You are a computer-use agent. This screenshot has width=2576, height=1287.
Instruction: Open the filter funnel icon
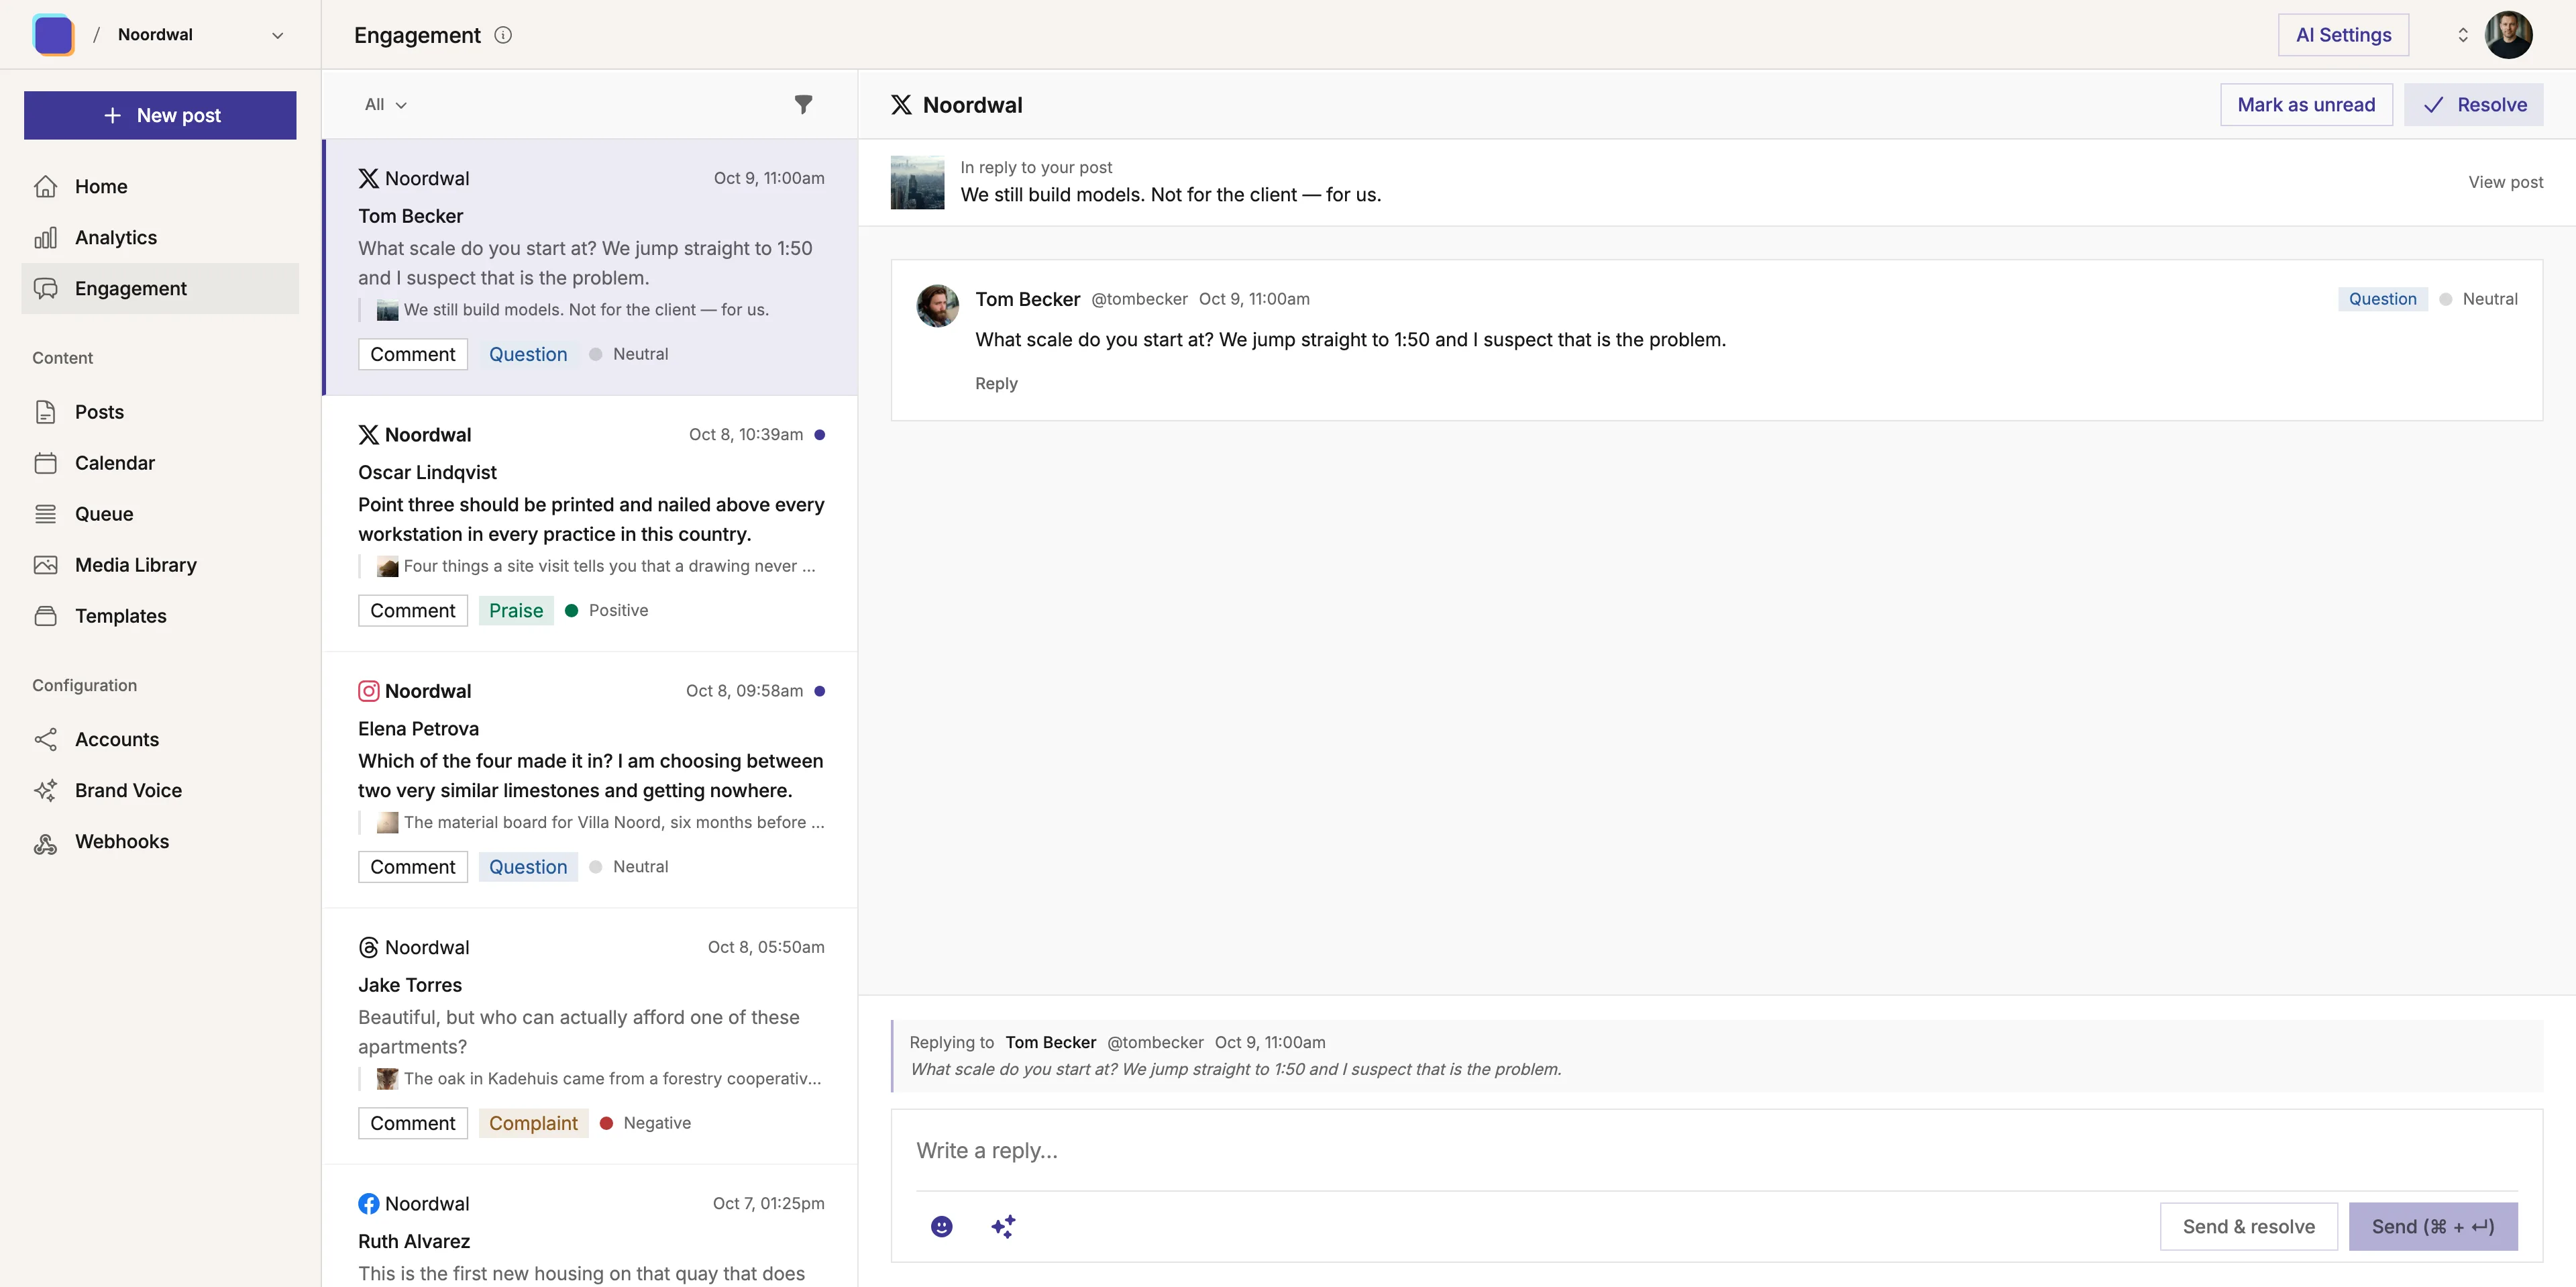[803, 104]
